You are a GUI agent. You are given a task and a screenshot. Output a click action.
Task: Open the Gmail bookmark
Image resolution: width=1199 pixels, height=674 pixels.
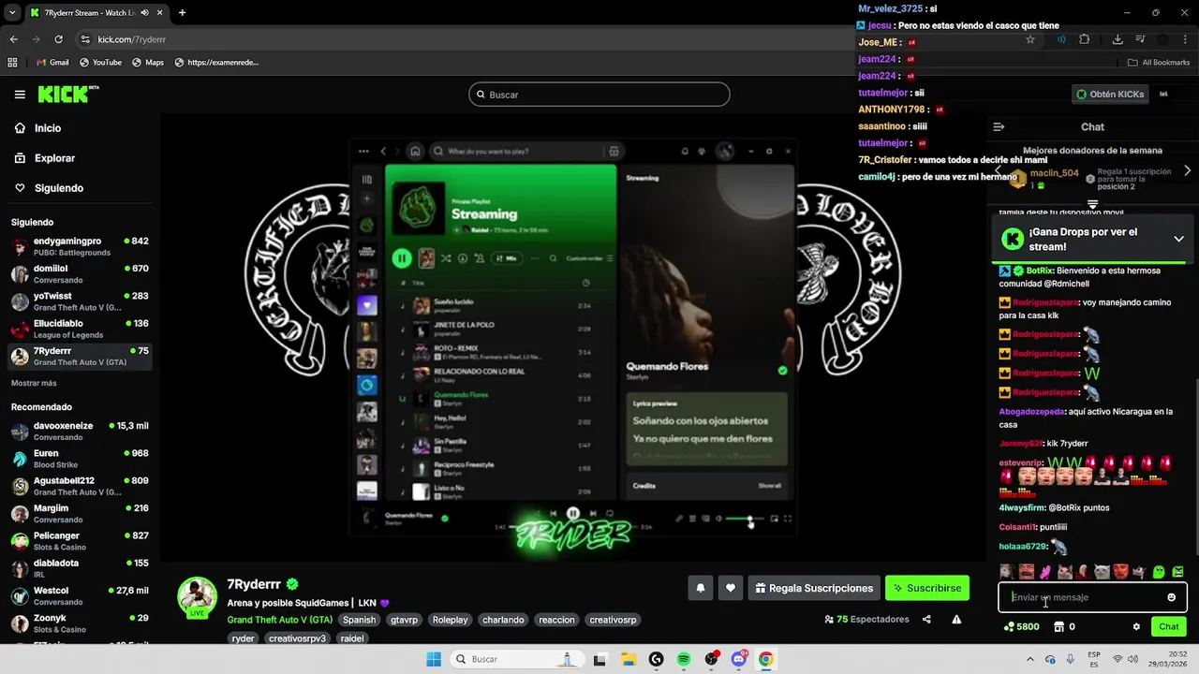click(x=52, y=63)
